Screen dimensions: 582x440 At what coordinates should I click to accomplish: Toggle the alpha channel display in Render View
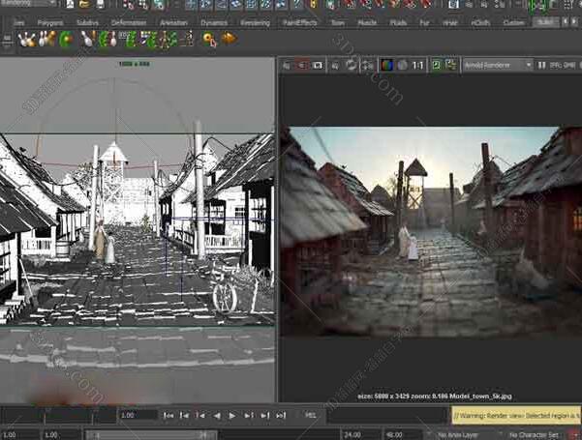(x=402, y=65)
